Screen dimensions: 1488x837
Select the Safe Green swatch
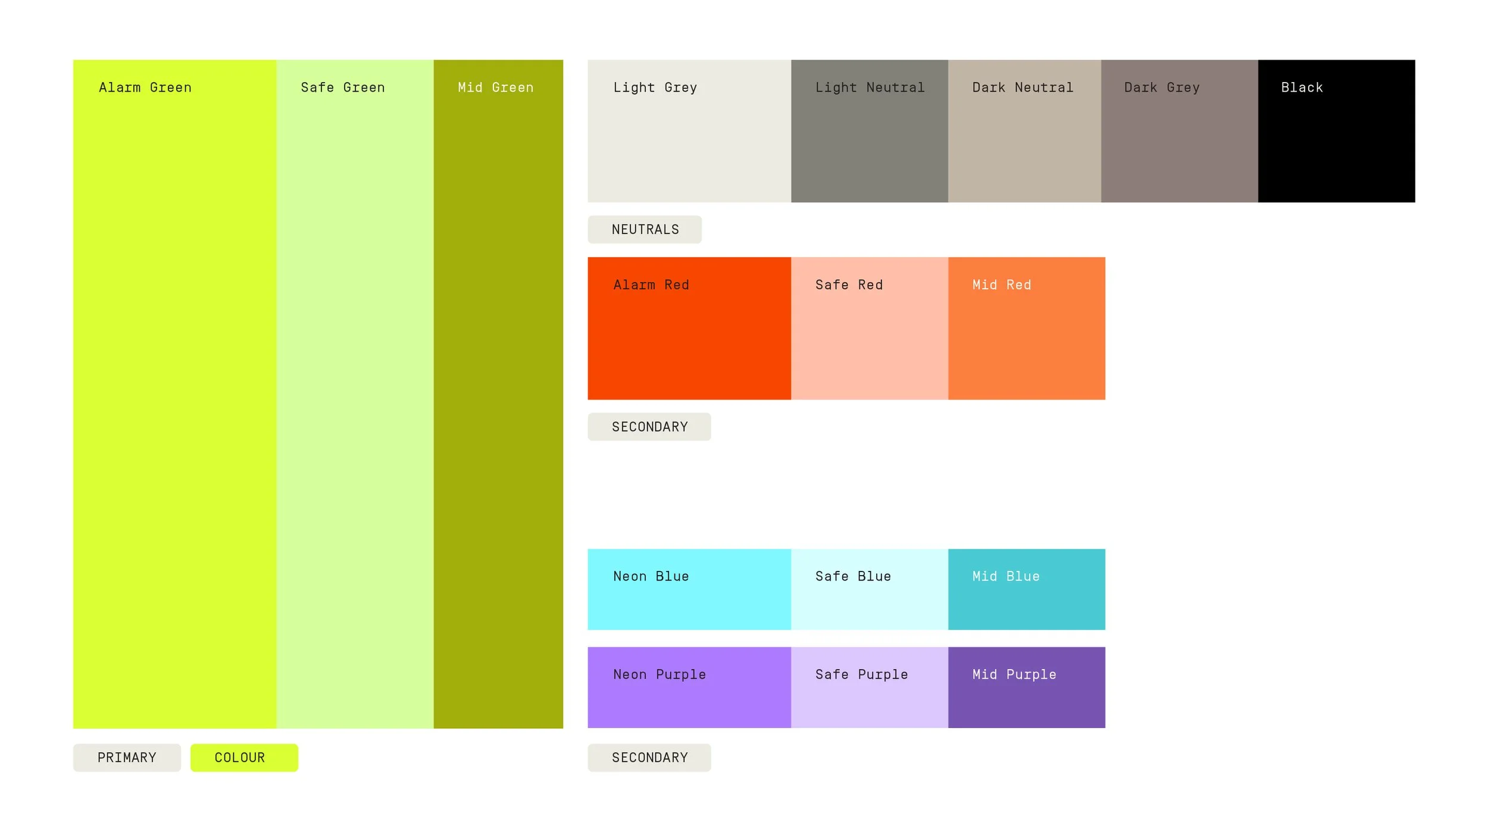[x=355, y=394]
